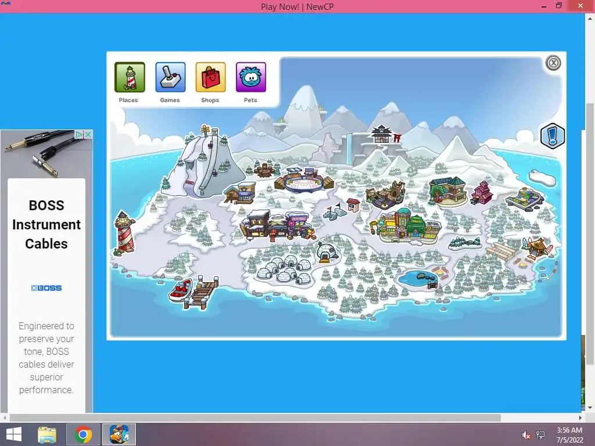Viewport: 595px width, 446px height.
Task: Go to the Ski Lodge building
Action: [x=240, y=192]
